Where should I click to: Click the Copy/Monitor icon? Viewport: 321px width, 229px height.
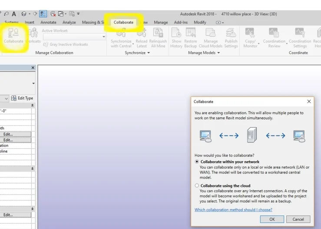[250, 33]
